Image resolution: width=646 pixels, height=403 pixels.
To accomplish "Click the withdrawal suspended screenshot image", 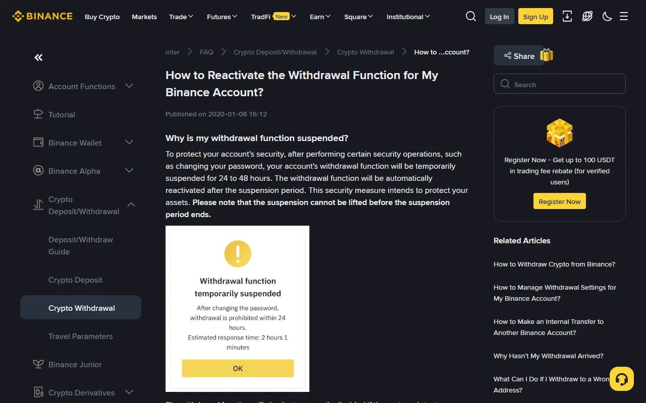I will pos(237,309).
